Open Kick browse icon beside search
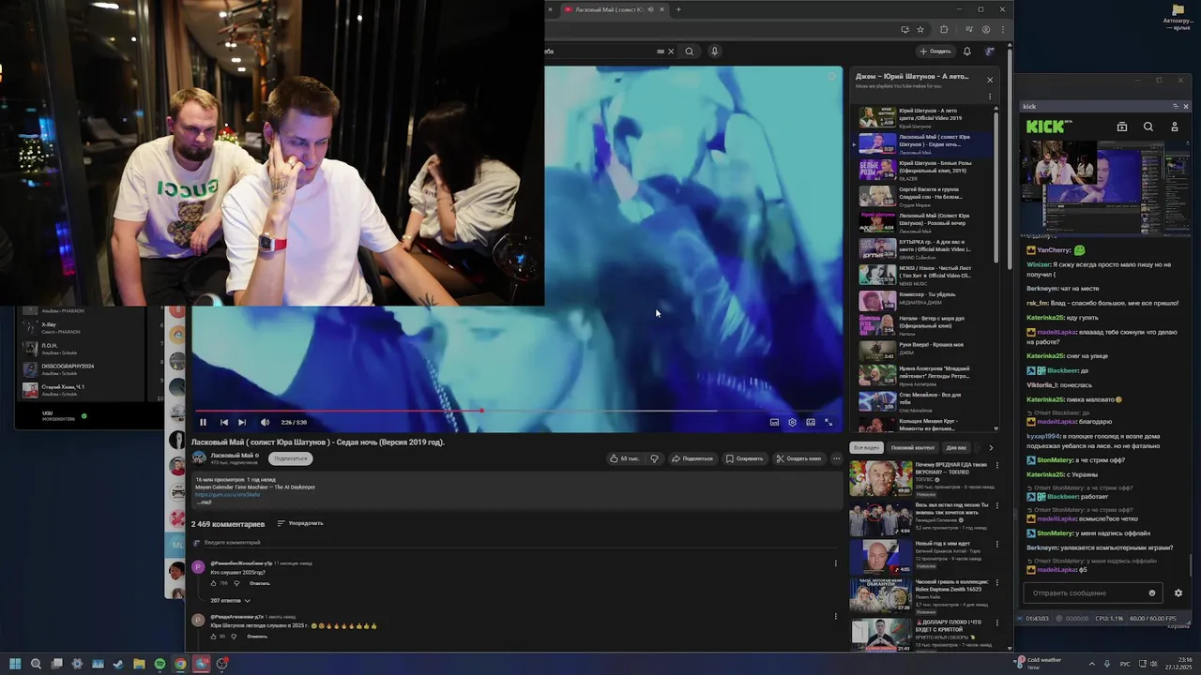Image resolution: width=1201 pixels, height=675 pixels. point(1122,127)
